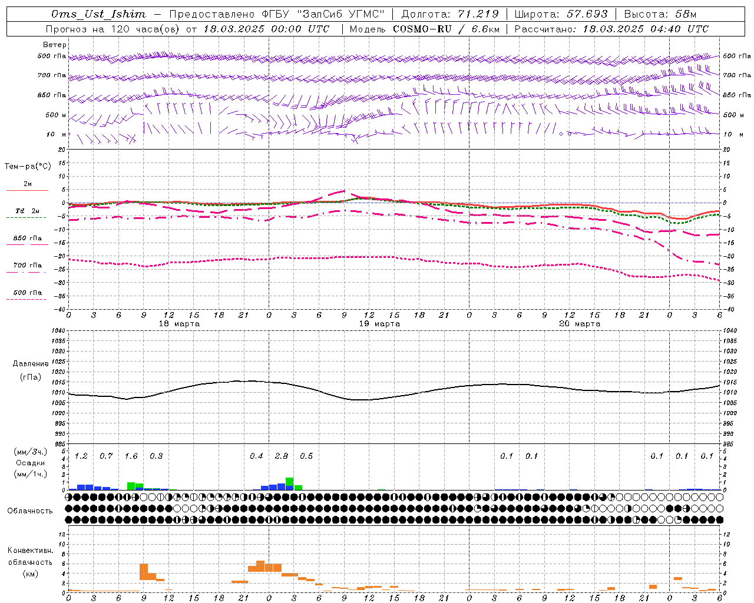The image size is (754, 603).
Task: Select the Облачность cloud cover label
Action: [x=30, y=511]
